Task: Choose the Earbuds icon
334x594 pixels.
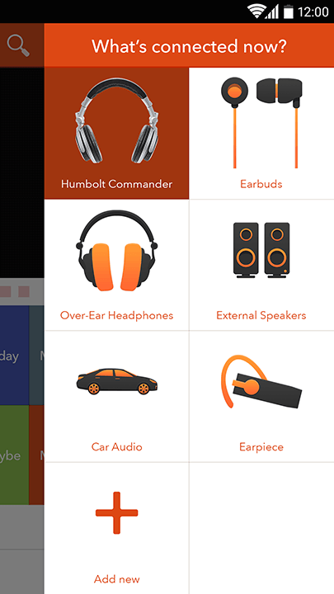Action: (261, 122)
